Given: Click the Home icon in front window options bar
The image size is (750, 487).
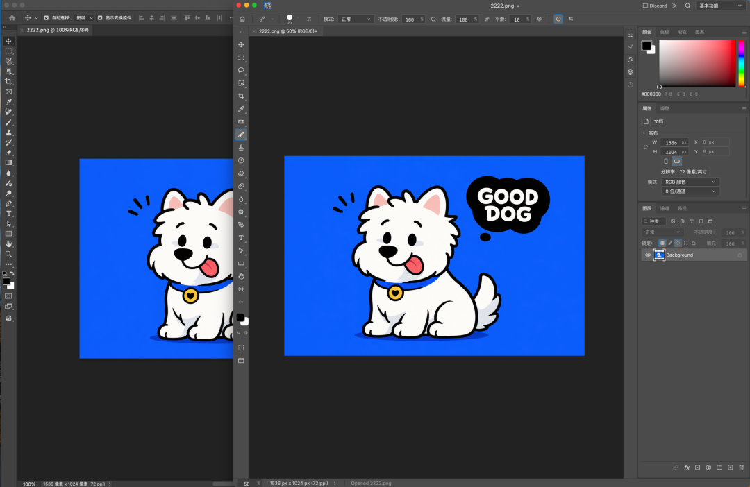Looking at the screenshot, I should click(242, 19).
